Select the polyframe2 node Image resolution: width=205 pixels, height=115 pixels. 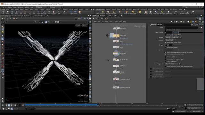click(116, 66)
